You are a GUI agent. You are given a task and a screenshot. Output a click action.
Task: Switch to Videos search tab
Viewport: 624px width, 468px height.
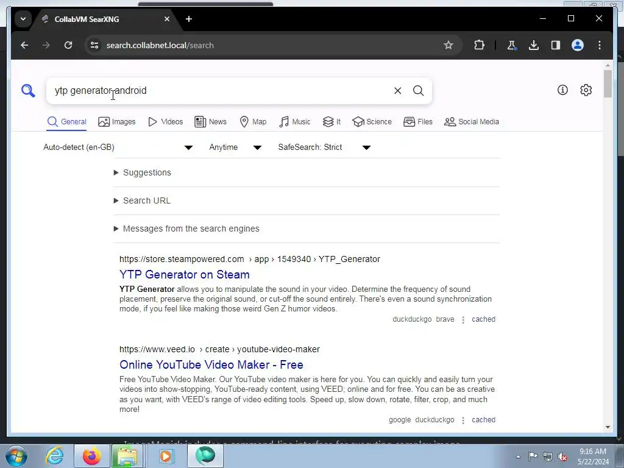[165, 122]
